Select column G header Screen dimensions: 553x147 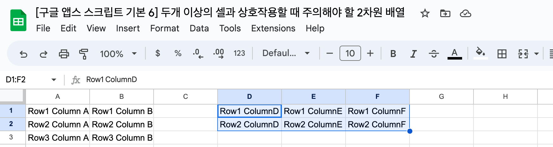442,97
